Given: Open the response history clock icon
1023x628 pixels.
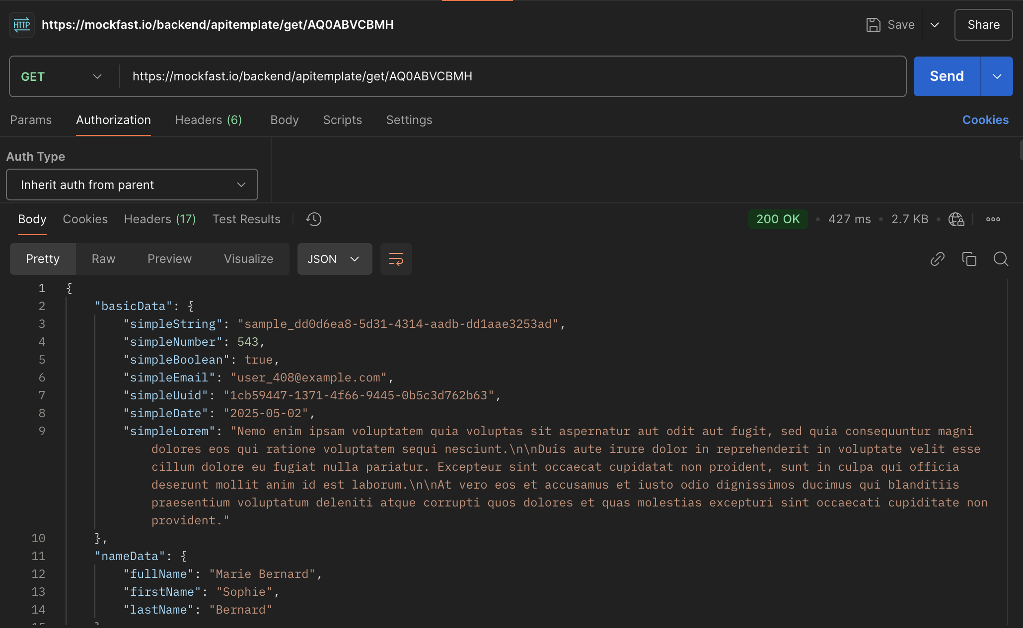Looking at the screenshot, I should coord(314,219).
